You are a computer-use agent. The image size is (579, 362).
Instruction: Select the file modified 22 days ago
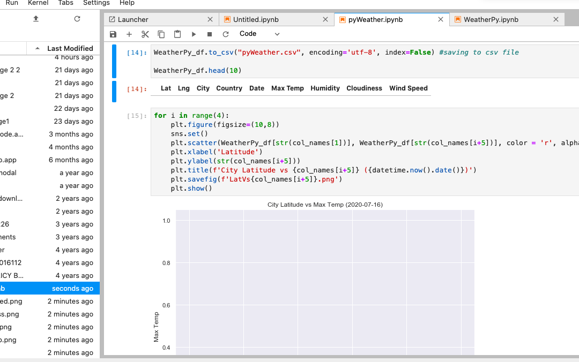tap(50, 109)
